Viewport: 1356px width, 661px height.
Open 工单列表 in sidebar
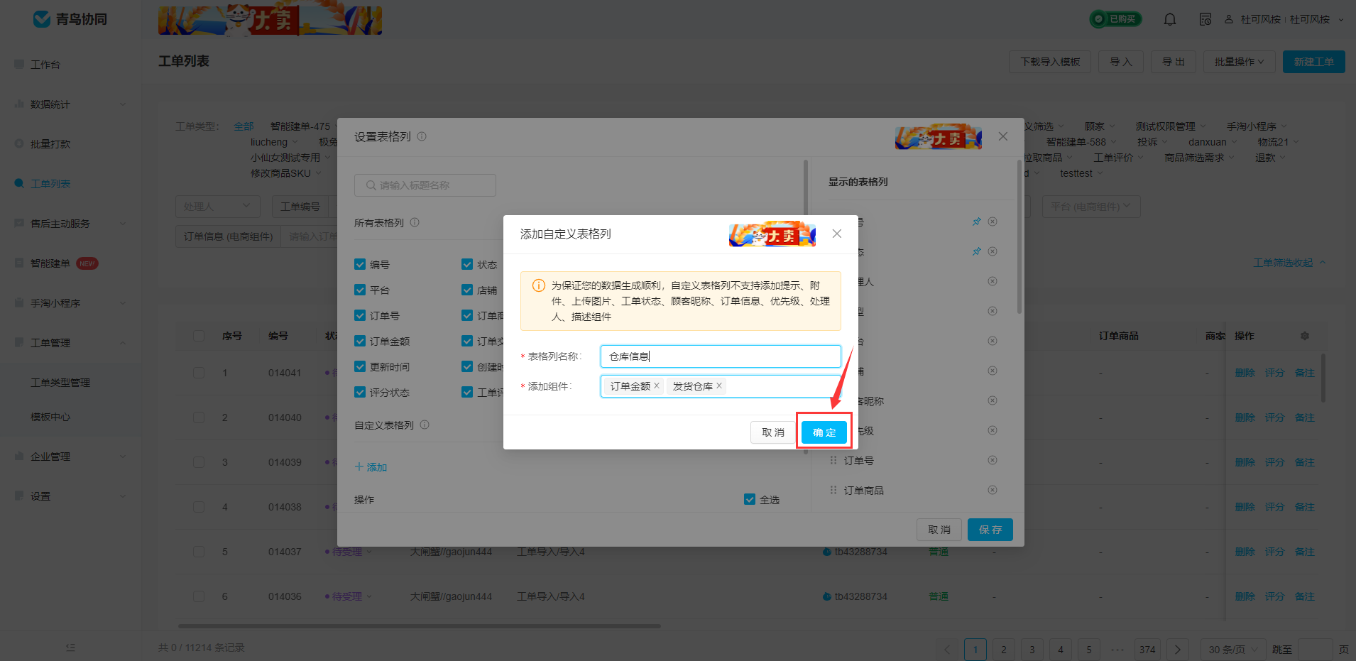[50, 184]
